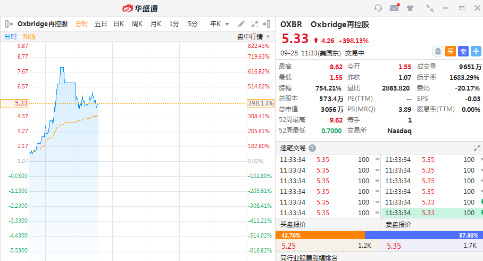
Task: Switch to the 1分 one-minute tab
Action: click(174, 24)
